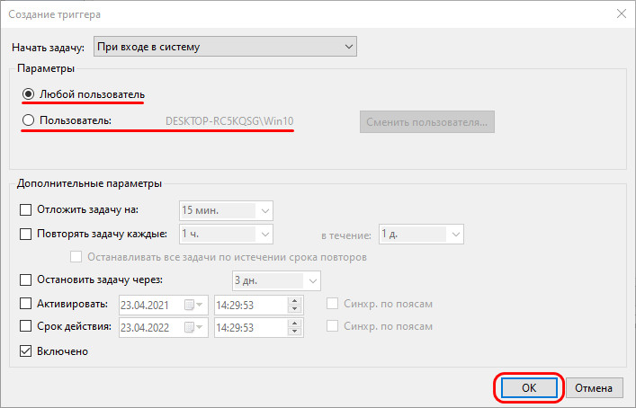The image size is (636, 408).
Task: Confirm the trigger with OK button
Action: [x=529, y=387]
